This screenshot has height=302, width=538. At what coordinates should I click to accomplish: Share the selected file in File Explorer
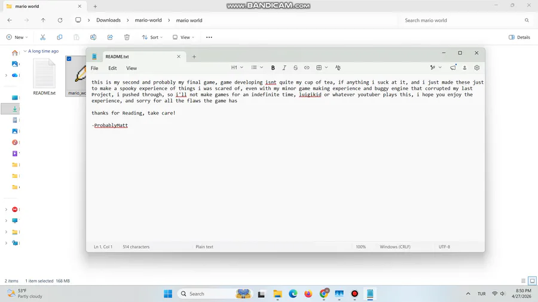110,38
